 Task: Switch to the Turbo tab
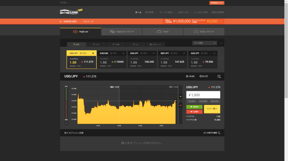tap(163, 32)
